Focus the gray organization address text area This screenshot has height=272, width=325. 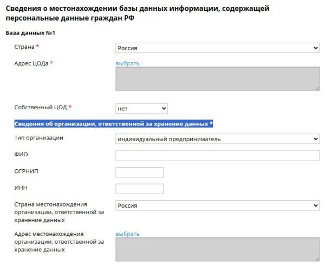[x=217, y=249]
